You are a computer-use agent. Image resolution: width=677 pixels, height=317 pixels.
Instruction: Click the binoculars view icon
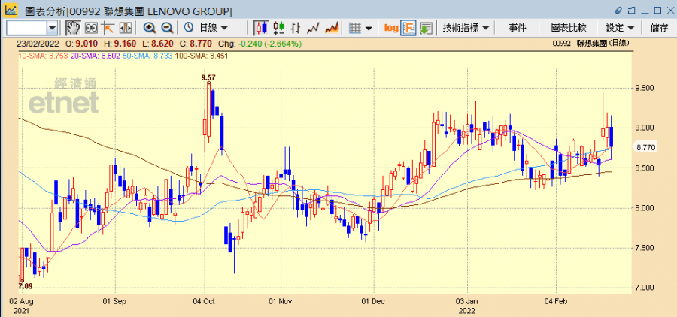click(91, 28)
